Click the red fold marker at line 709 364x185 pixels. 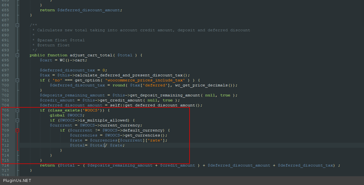[17, 130]
